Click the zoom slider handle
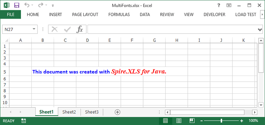This screenshot has height=125, width=265. pyautogui.click(x=221, y=120)
